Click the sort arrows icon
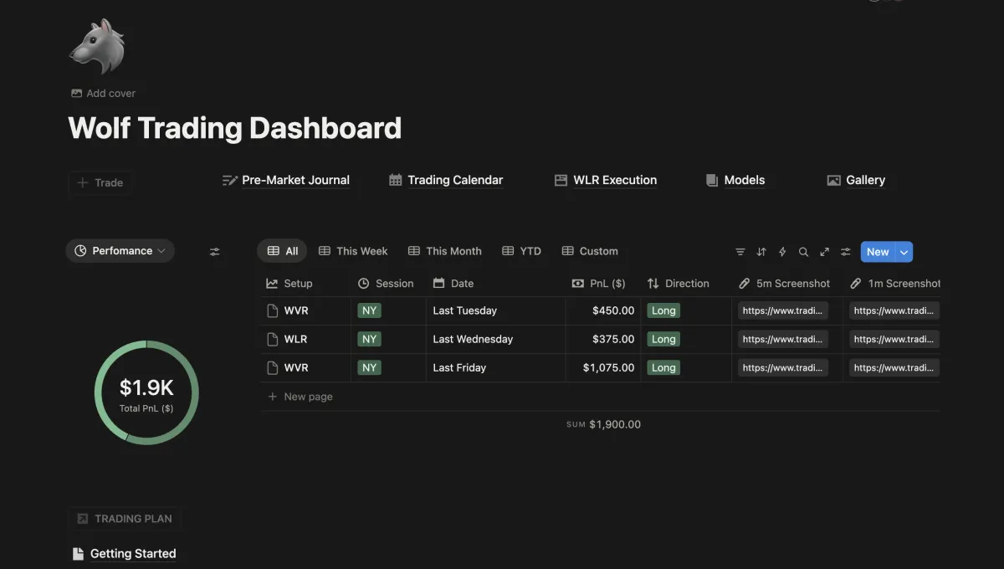 click(x=761, y=252)
